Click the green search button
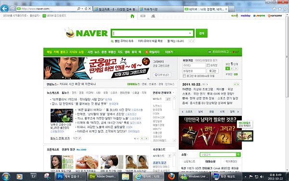 point(202,33)
